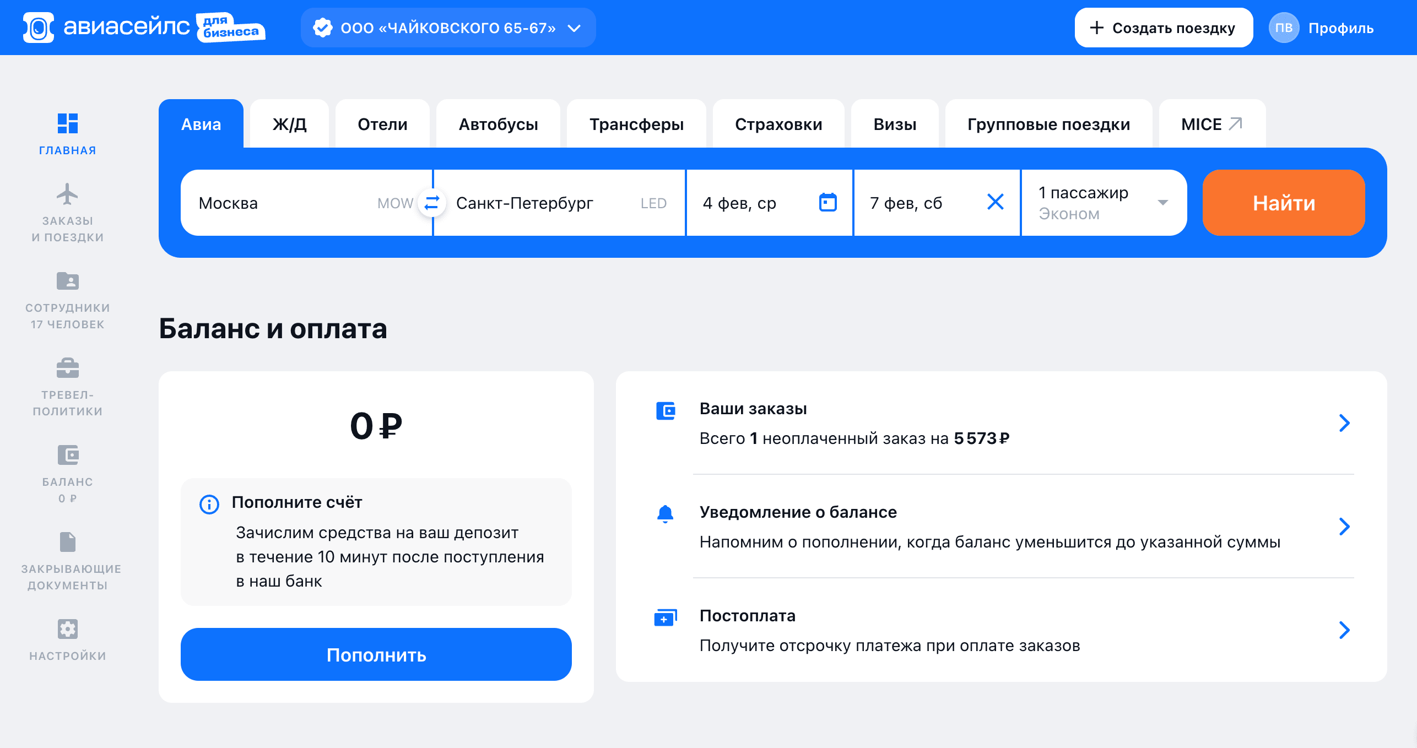
Task: Open Ваши заказы chevron arrow
Action: pyautogui.click(x=1344, y=423)
